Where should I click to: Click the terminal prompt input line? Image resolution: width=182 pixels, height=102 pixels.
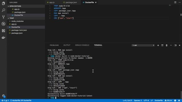(x=52, y=98)
